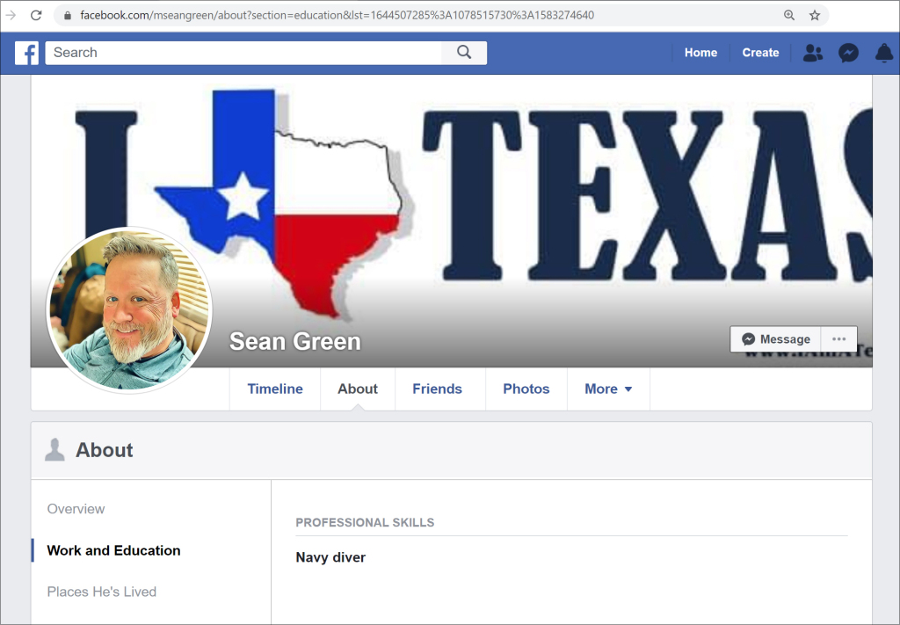900x625 pixels.
Task: Open the Friends tab
Action: click(437, 389)
